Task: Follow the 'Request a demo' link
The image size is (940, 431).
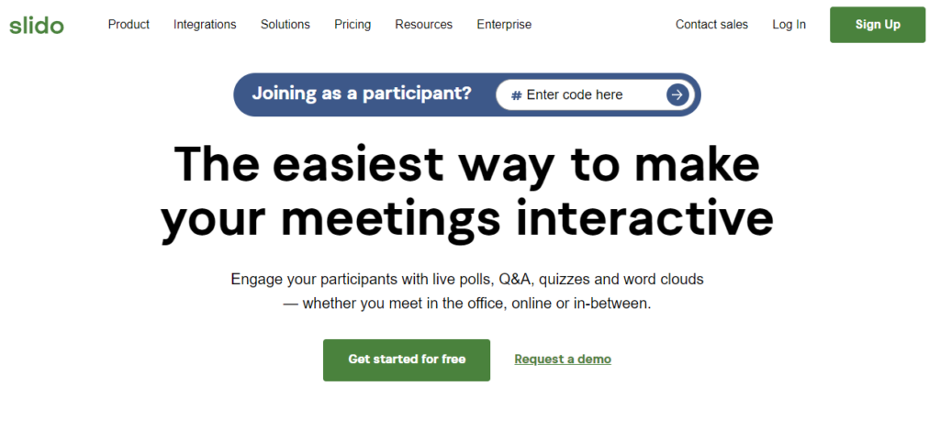Action: click(x=563, y=359)
